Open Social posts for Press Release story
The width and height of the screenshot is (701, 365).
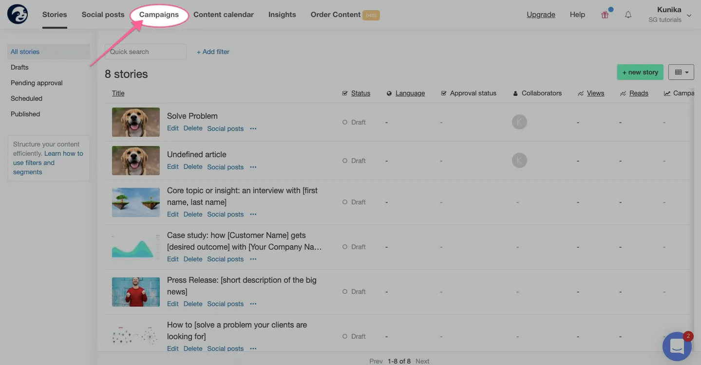[x=226, y=304]
